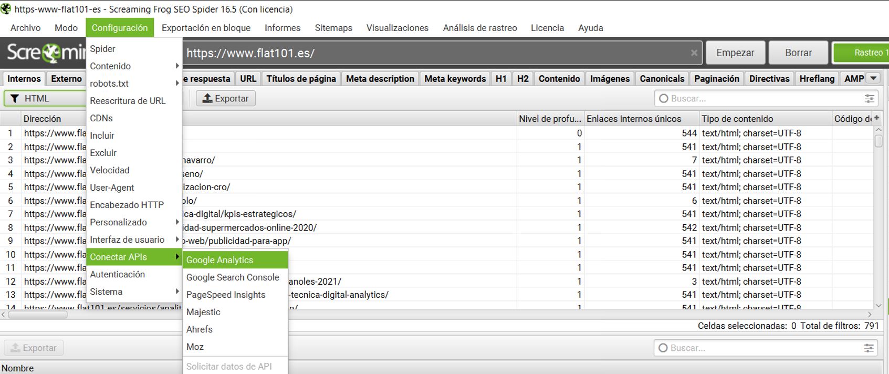Switch to the H2 tab
The height and width of the screenshot is (374, 889).
522,78
